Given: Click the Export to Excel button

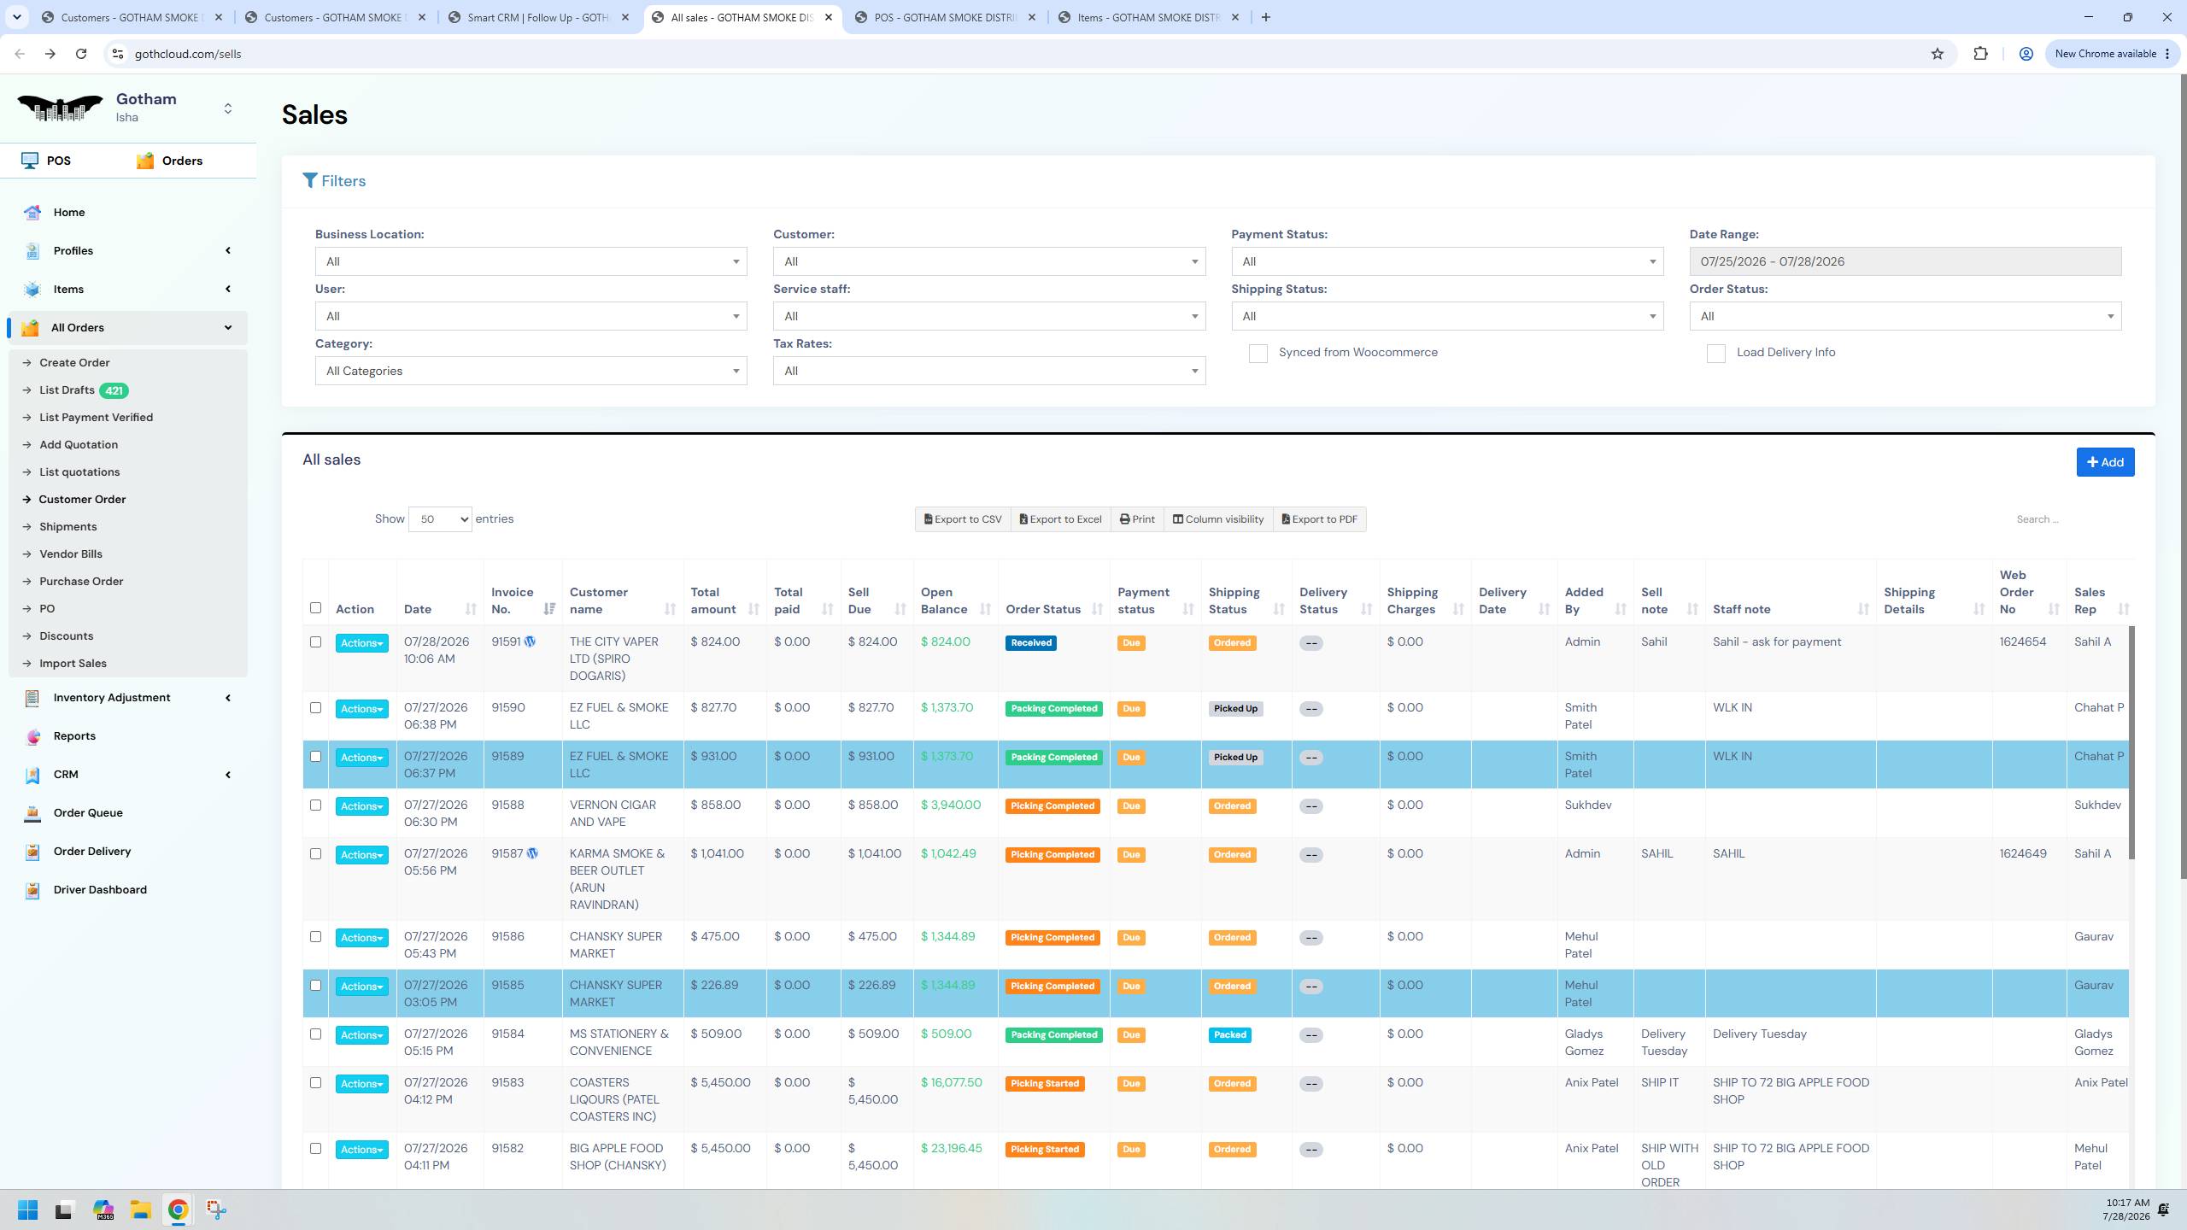Looking at the screenshot, I should pos(1060,519).
